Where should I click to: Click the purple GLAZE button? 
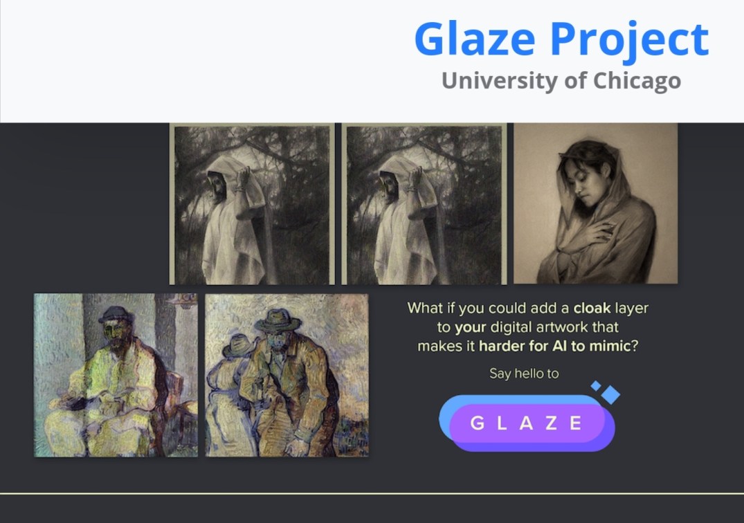point(526,423)
